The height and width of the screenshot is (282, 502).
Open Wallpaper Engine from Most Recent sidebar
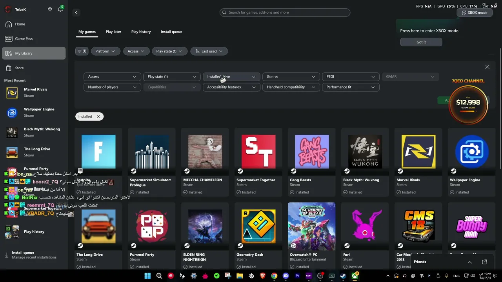tap(34, 112)
